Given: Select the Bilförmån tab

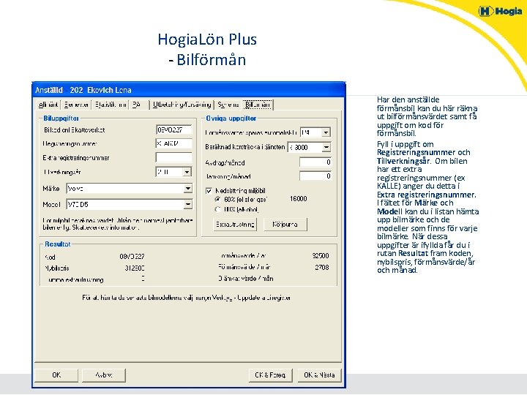Looking at the screenshot, I should pos(258,105).
